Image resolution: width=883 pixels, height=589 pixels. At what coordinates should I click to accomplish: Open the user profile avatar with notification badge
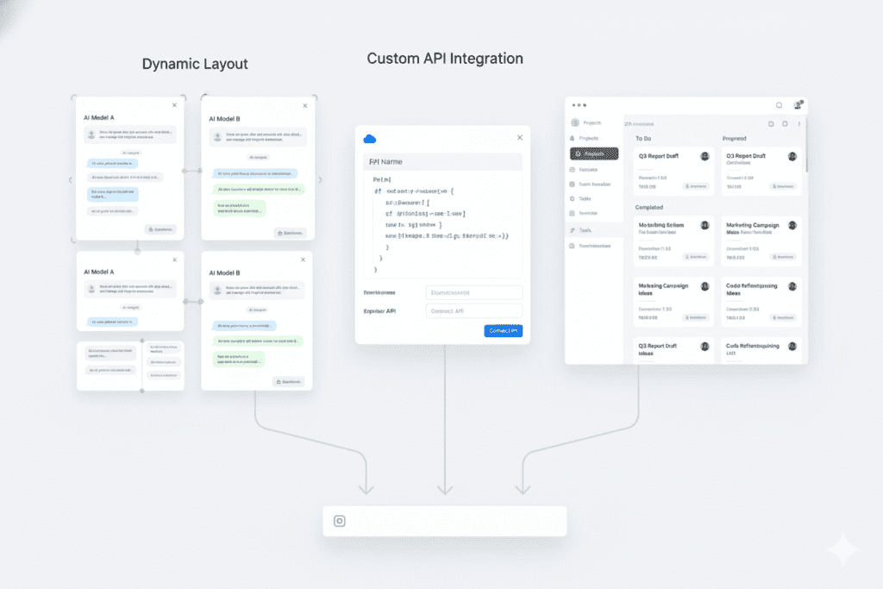[798, 105]
